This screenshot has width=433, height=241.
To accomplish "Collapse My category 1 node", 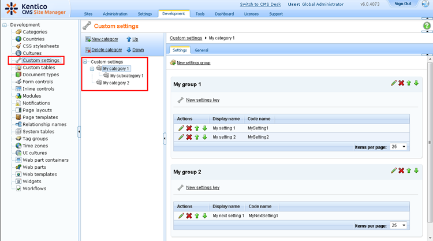I will click(92, 69).
